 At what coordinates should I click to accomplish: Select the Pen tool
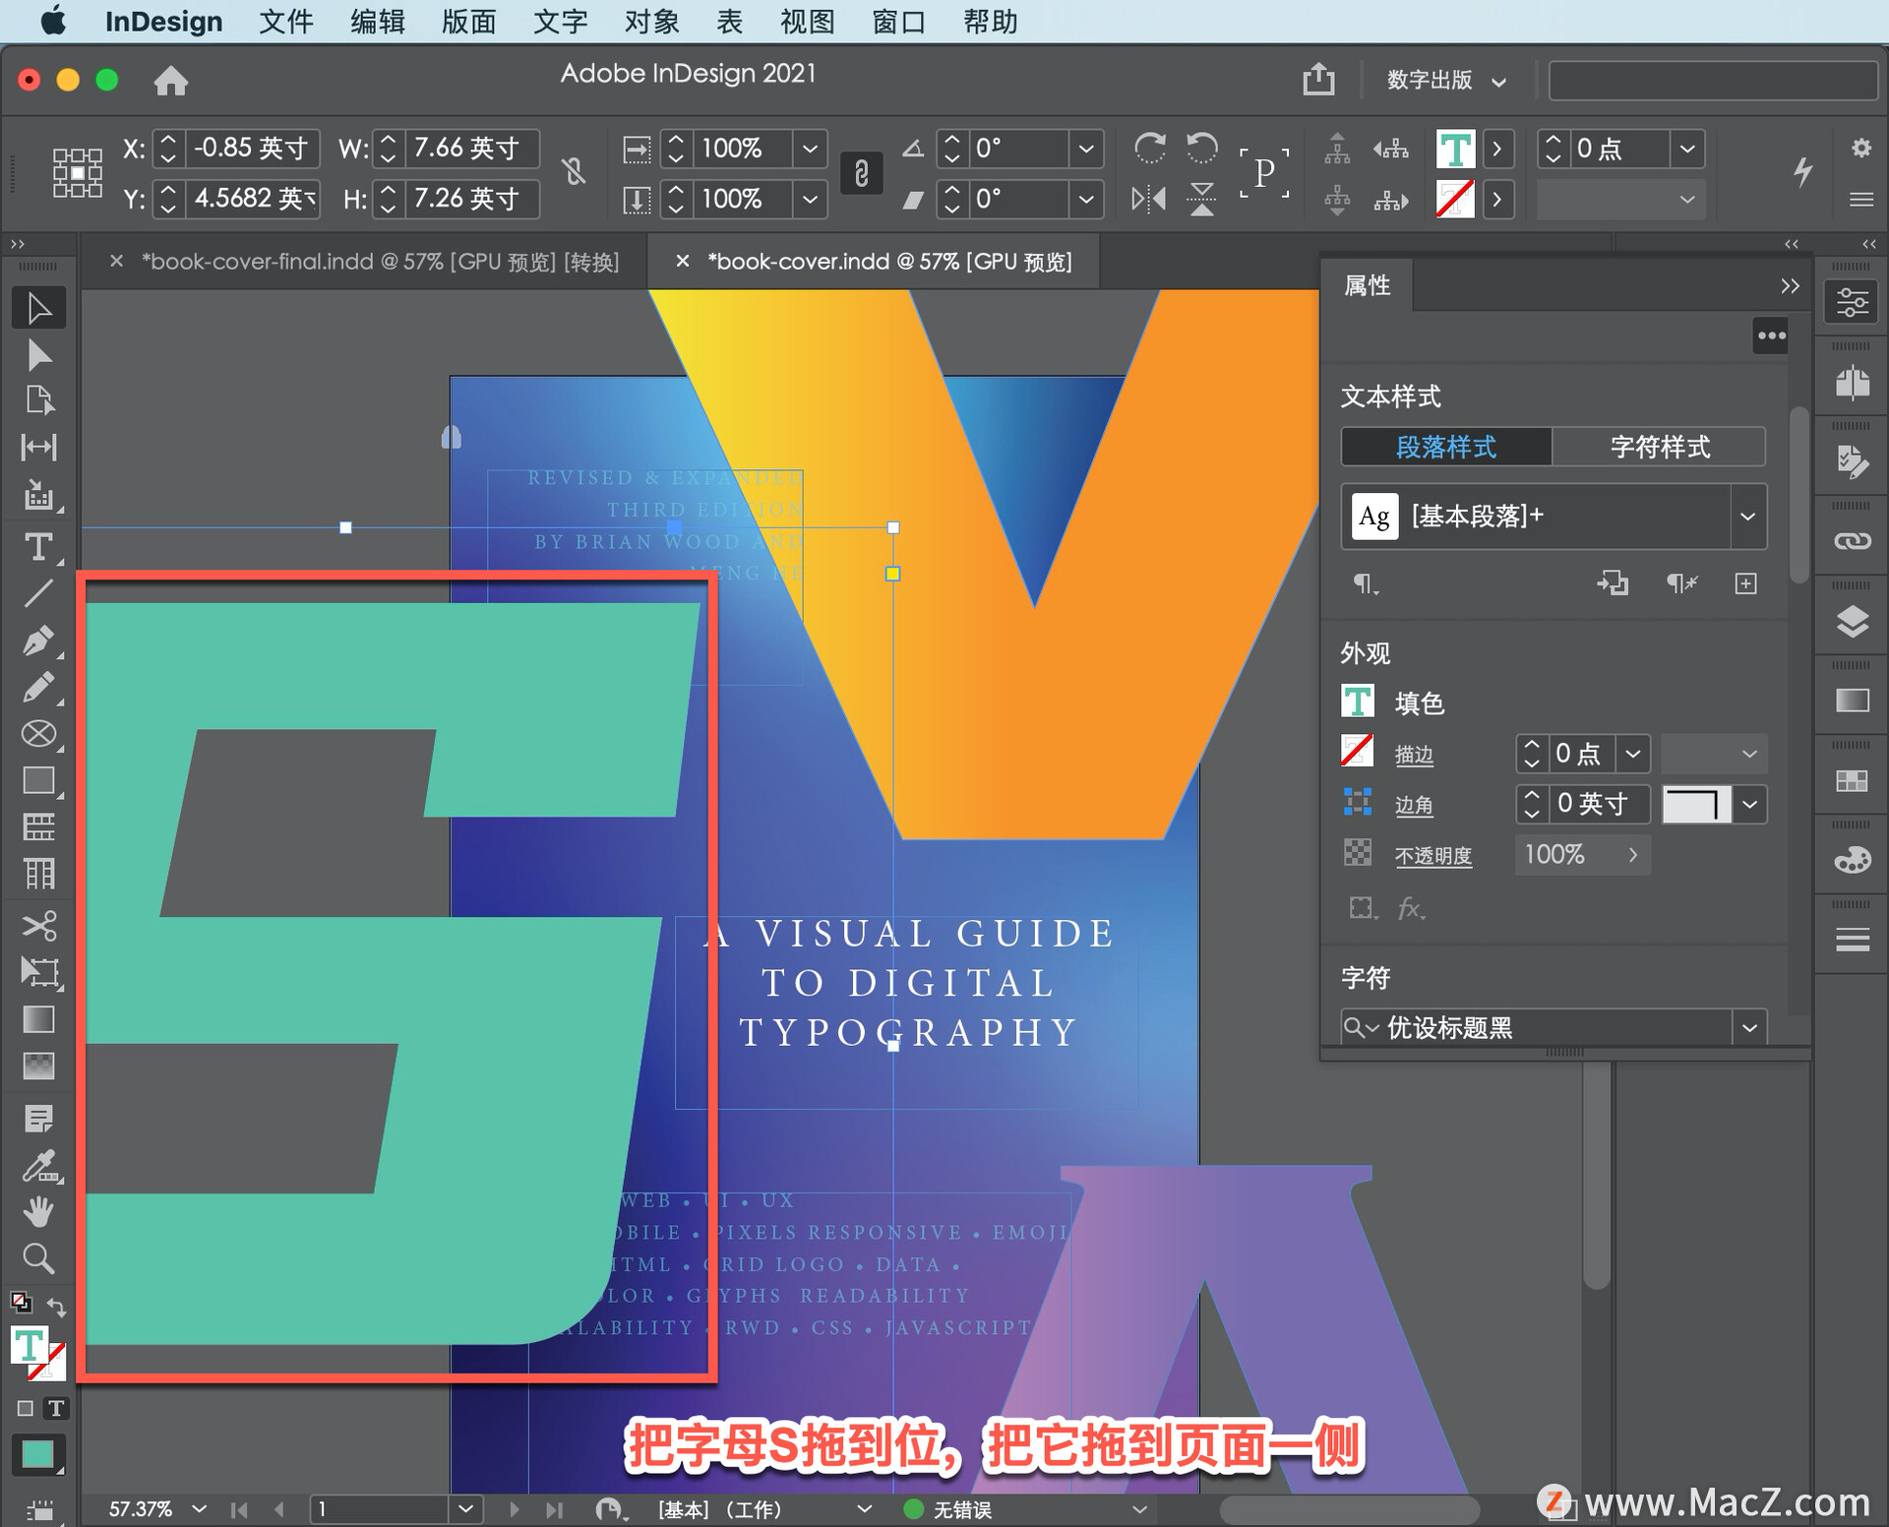tap(38, 641)
